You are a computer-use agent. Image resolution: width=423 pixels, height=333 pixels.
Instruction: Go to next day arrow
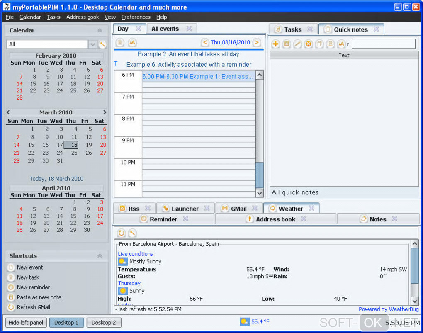pyautogui.click(x=257, y=42)
